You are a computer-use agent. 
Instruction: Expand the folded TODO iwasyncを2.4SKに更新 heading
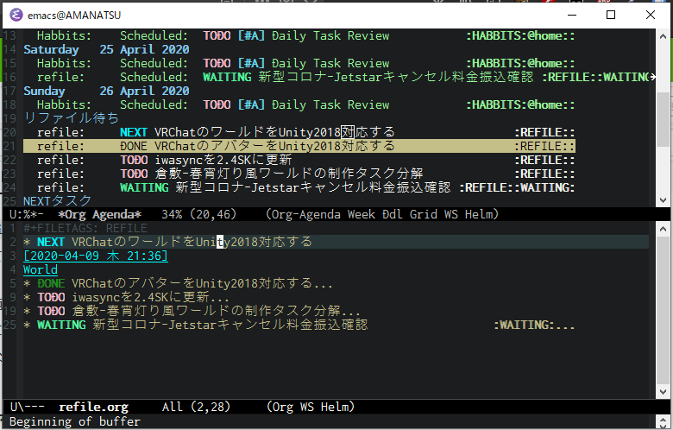127,297
